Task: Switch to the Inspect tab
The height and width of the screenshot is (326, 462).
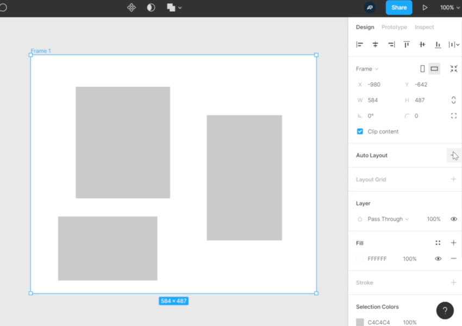Action: (424, 27)
